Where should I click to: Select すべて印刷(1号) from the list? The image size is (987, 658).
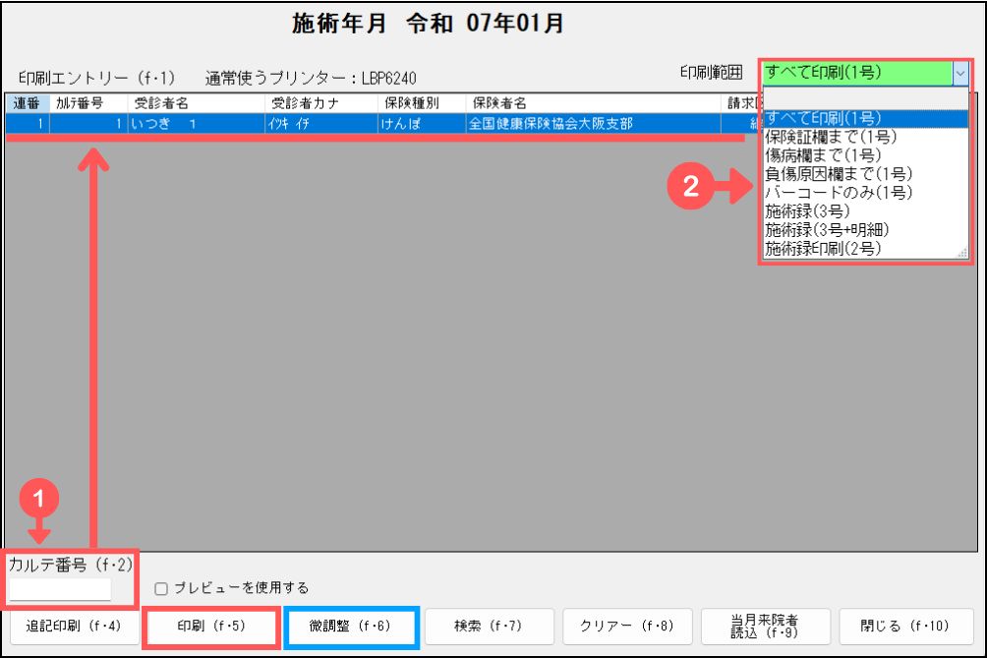pos(822,119)
